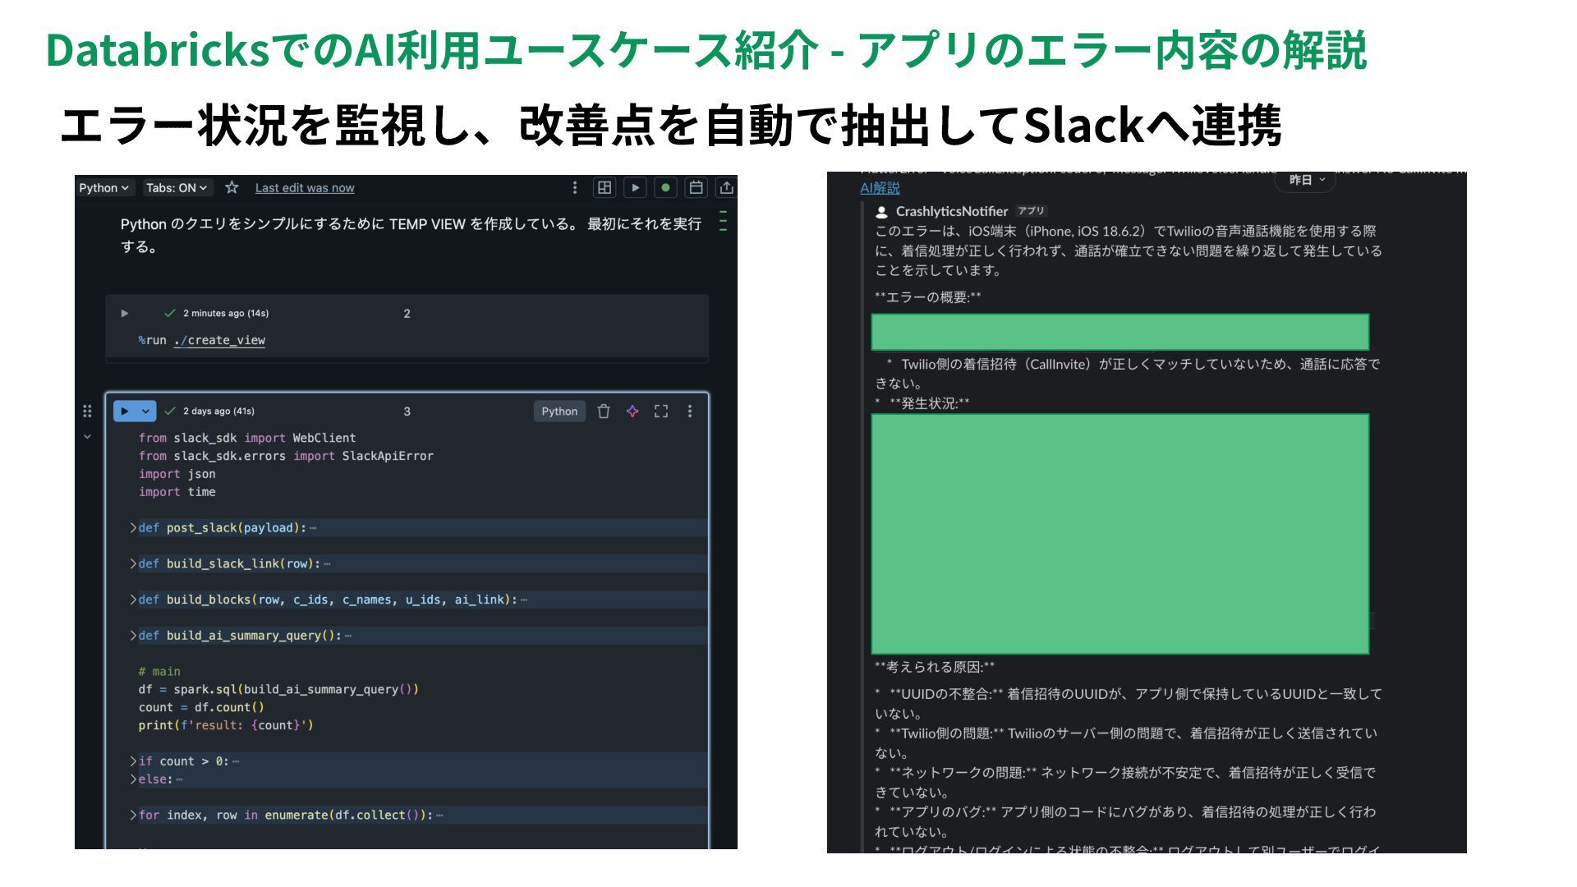Toggle the Tabs: ON setting
This screenshot has height=887, width=1577.
(x=177, y=187)
